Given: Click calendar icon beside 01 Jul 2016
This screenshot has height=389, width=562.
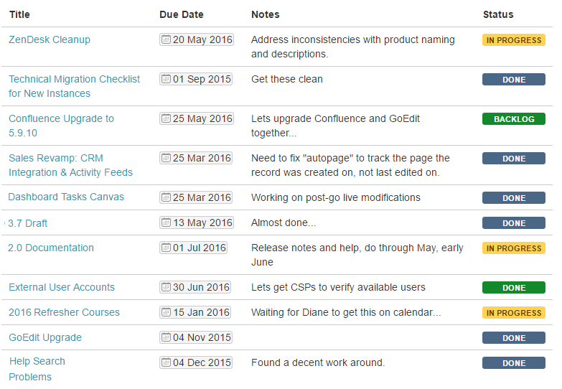Looking at the screenshot, I should point(166,248).
